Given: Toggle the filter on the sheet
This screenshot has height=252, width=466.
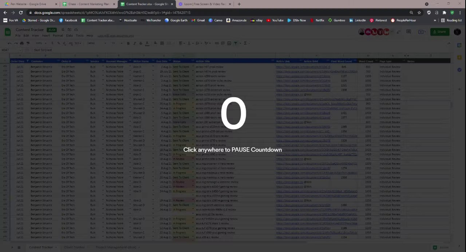Looking at the screenshot, I should (236, 43).
